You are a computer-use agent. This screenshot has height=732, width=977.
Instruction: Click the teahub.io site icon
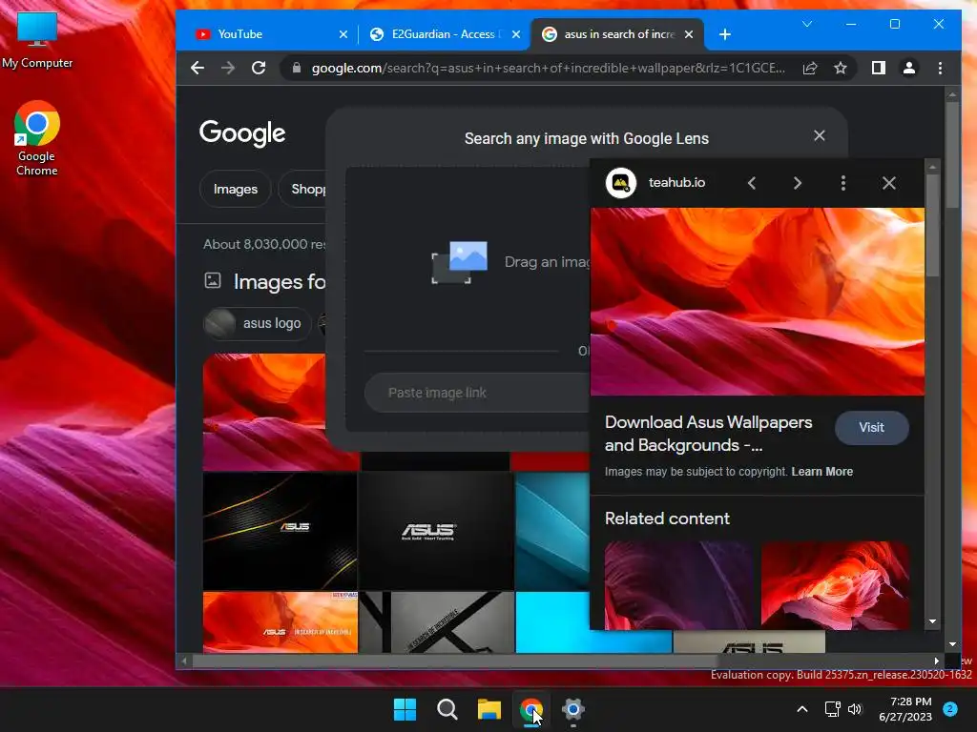pyautogui.click(x=620, y=182)
